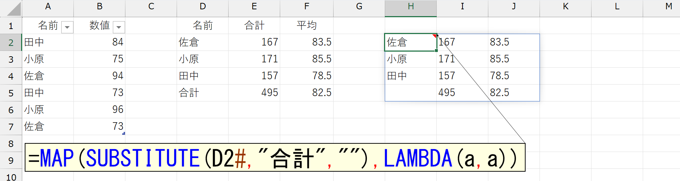Select column A header
The width and height of the screenshot is (680, 181).
click(48, 7)
